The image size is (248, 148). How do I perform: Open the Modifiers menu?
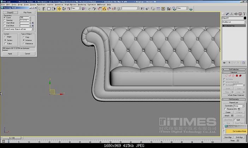click(x=41, y=5)
